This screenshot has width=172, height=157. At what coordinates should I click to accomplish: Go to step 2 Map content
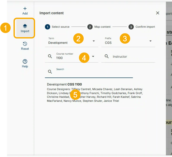(x=99, y=27)
